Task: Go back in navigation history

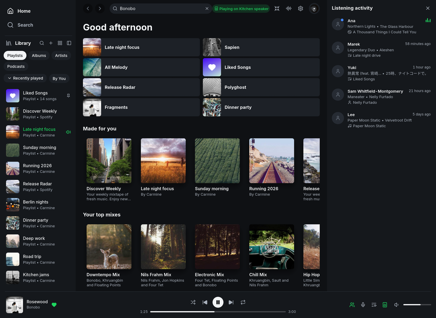Action: (x=88, y=8)
